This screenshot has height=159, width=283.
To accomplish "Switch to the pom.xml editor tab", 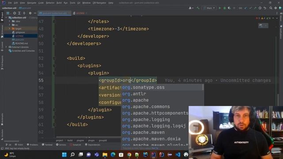I will (54, 13).
